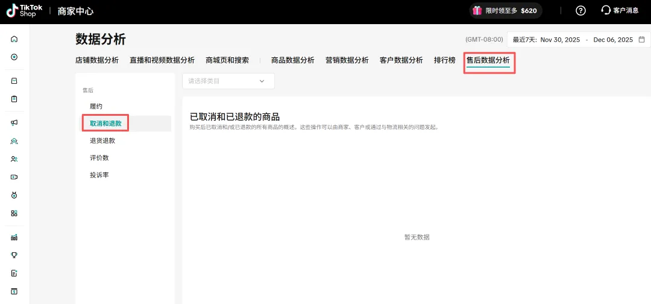This screenshot has width=651, height=304.
Task: Select 投诉率 from the side menu
Action: coord(99,175)
